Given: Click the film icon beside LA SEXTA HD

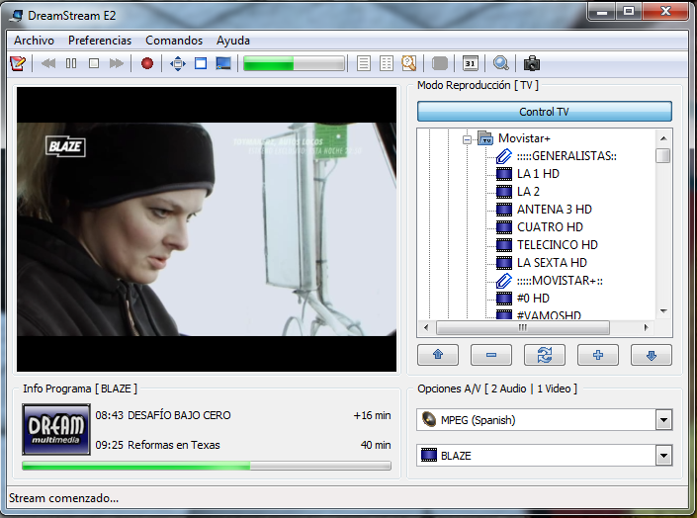Looking at the screenshot, I should pos(503,263).
